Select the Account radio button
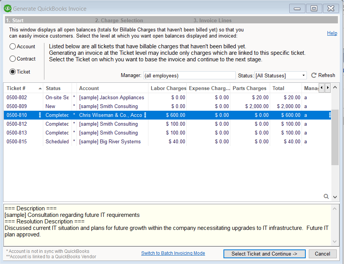344x264 pixels. pyautogui.click(x=13, y=46)
